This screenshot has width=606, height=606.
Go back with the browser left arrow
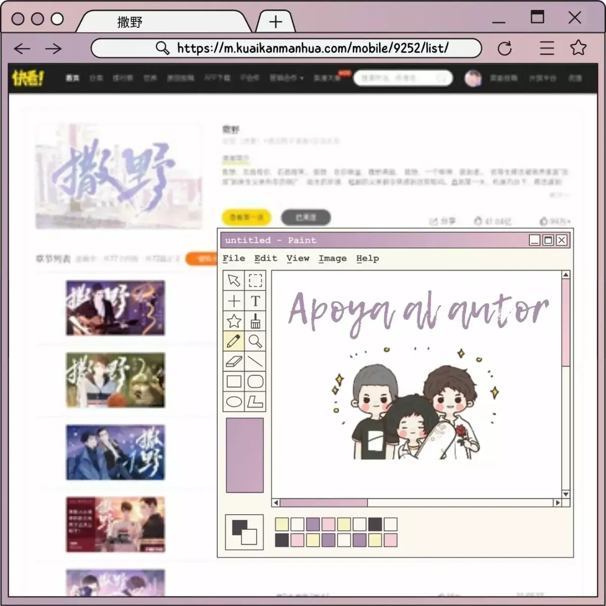(22, 49)
